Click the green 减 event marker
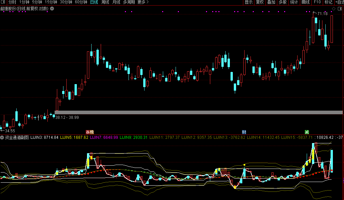This screenshot has height=200, width=344. (x=307, y=132)
